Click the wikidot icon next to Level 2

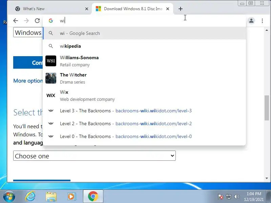point(50,123)
